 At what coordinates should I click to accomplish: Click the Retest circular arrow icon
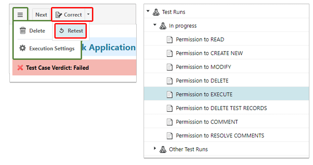click(x=61, y=31)
